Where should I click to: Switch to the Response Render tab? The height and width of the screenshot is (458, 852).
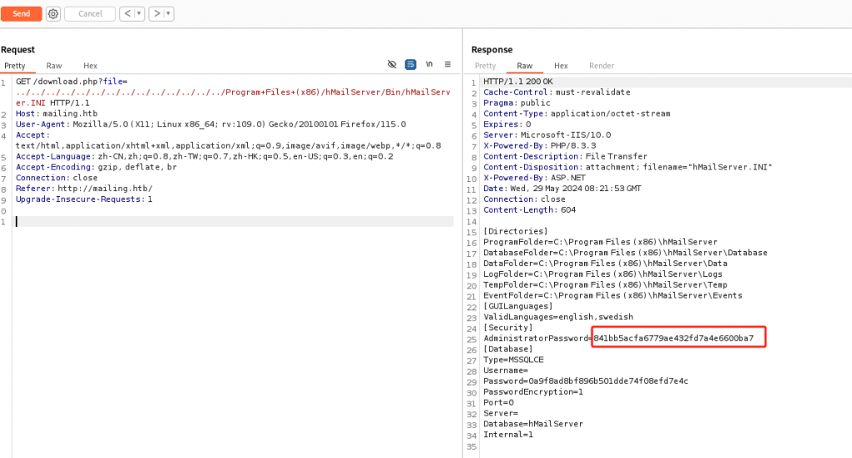[x=602, y=66]
